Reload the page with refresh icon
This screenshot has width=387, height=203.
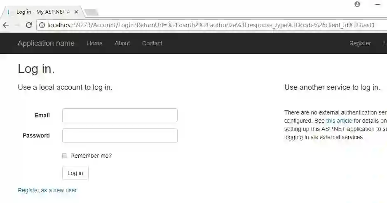click(x=29, y=25)
